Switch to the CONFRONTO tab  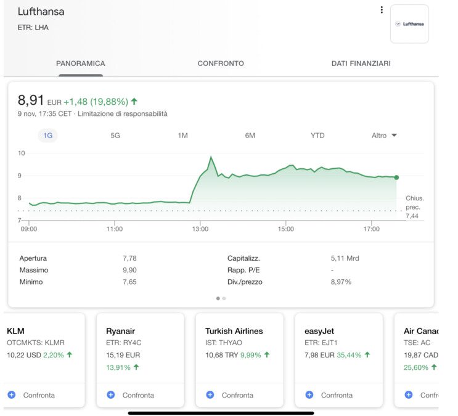[x=221, y=63]
